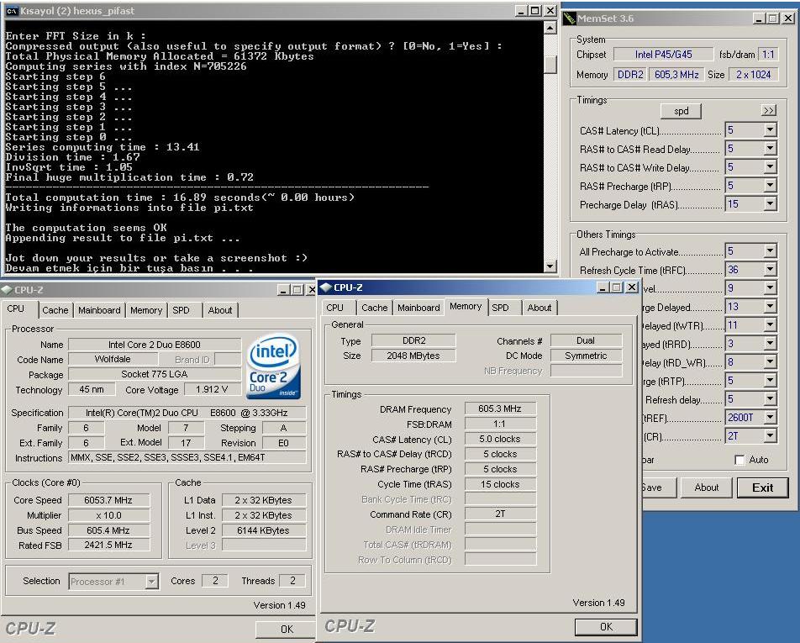Click OK in the front CPU-Z Memory window
The width and height of the screenshot is (800, 643).
pyautogui.click(x=606, y=627)
